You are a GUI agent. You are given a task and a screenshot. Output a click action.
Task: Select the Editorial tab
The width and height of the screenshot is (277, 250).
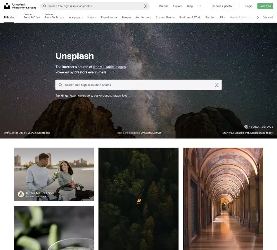click(x=9, y=17)
